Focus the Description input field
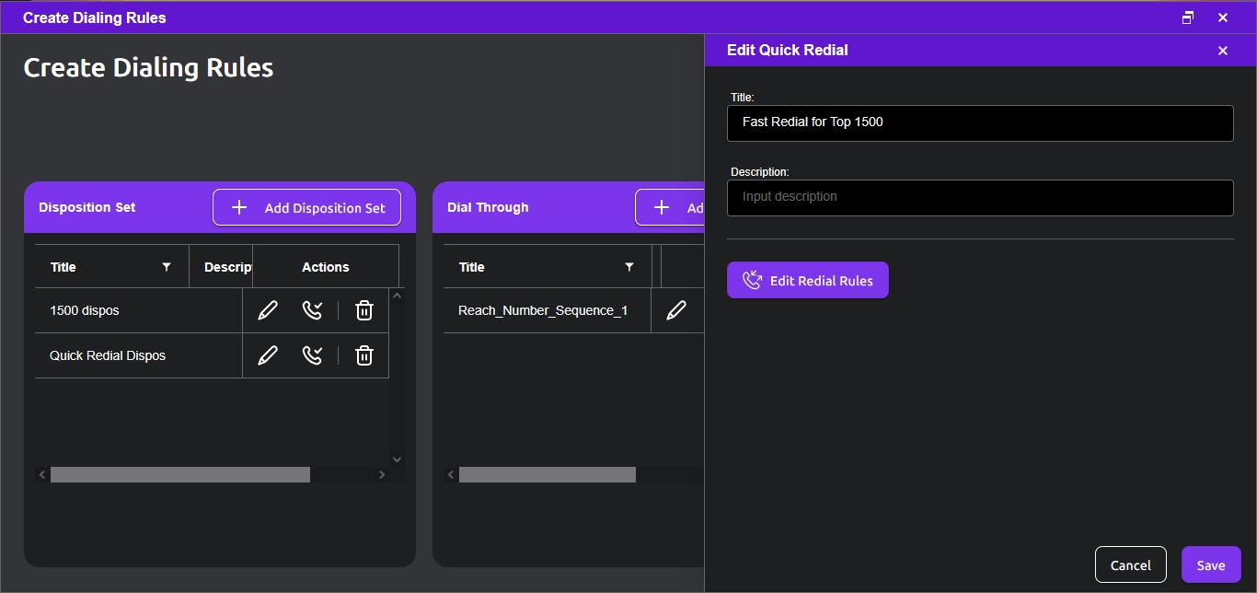 click(980, 197)
